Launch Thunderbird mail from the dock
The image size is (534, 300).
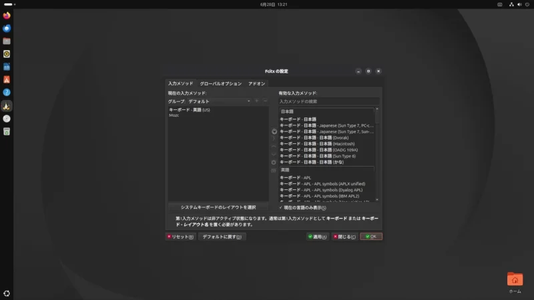point(7,28)
